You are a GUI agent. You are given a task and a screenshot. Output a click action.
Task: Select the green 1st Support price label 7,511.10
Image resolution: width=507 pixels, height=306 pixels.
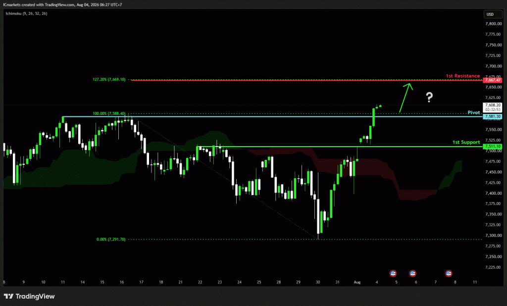pyautogui.click(x=492, y=147)
